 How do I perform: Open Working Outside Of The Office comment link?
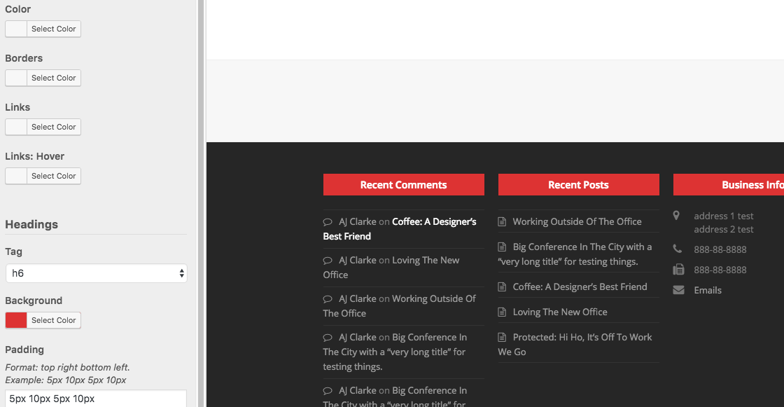point(400,306)
